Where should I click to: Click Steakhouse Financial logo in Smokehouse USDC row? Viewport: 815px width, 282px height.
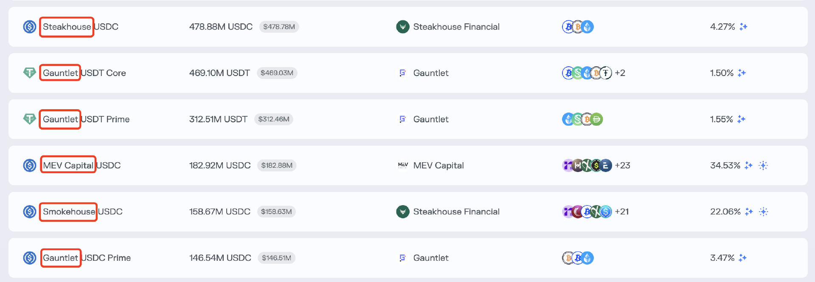click(402, 211)
